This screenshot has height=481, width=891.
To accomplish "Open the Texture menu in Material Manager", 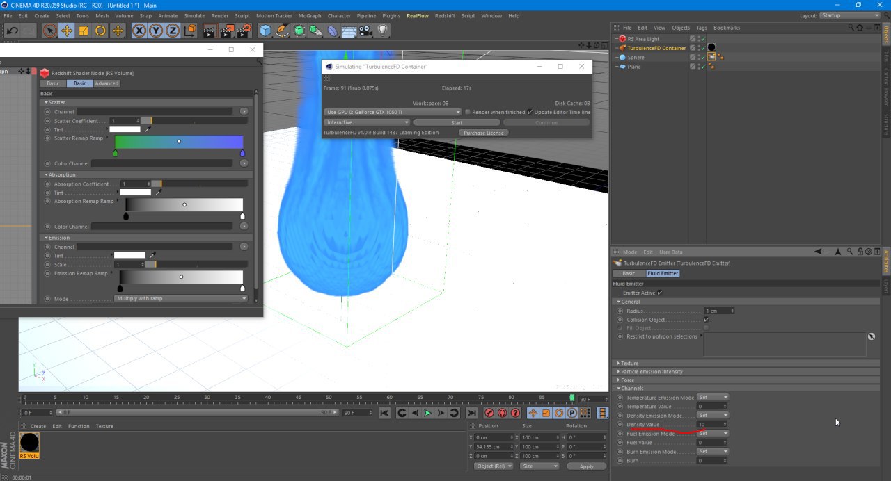I will coord(104,426).
